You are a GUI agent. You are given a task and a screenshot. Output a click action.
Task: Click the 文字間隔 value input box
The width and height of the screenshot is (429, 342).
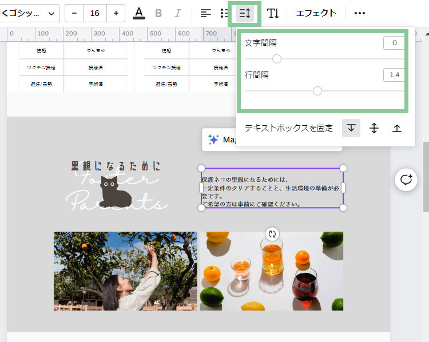click(394, 43)
